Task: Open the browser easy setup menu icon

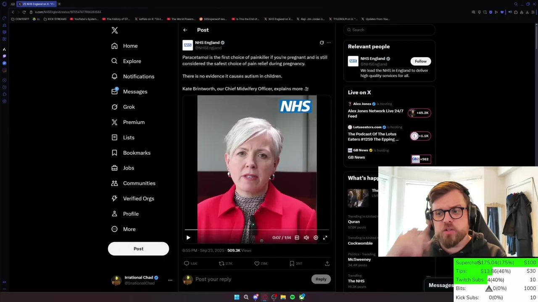Action: [x=533, y=12]
